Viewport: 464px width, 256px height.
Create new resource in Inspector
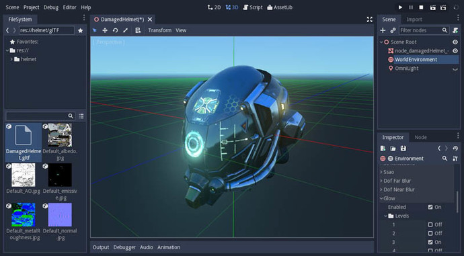[383, 148]
